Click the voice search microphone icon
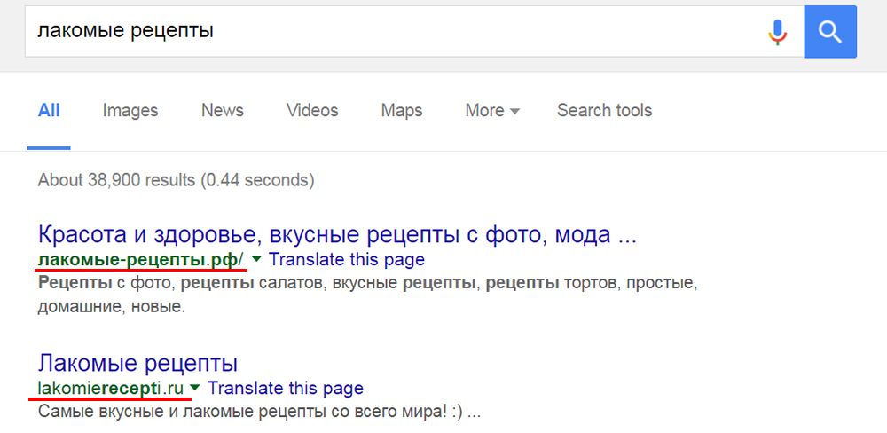The image size is (887, 433). [x=777, y=32]
